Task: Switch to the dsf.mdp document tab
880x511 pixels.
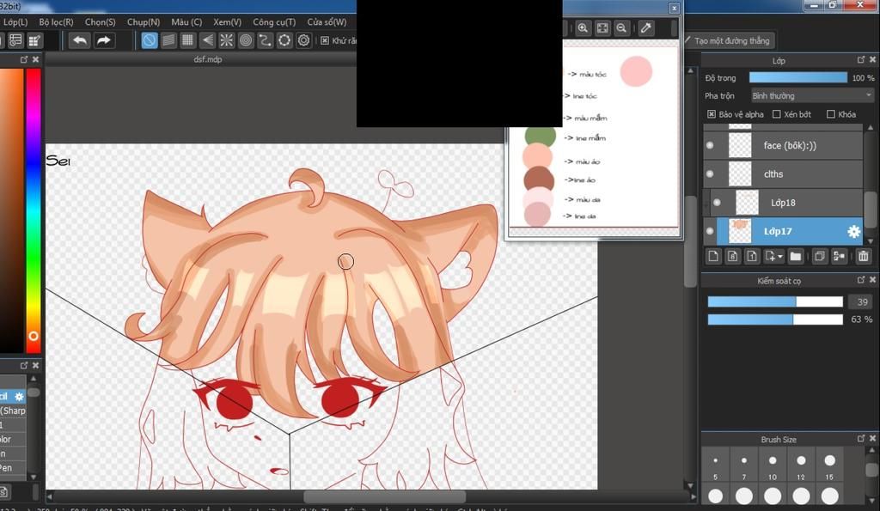Action: pos(208,59)
